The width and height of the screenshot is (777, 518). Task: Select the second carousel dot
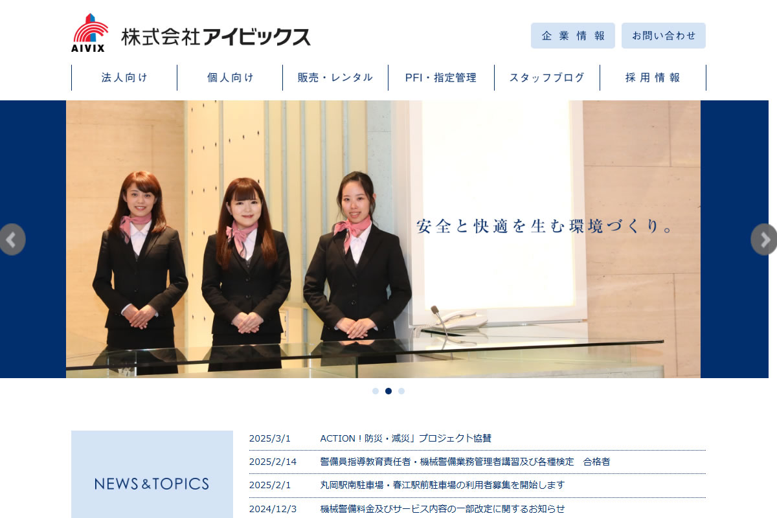click(388, 391)
